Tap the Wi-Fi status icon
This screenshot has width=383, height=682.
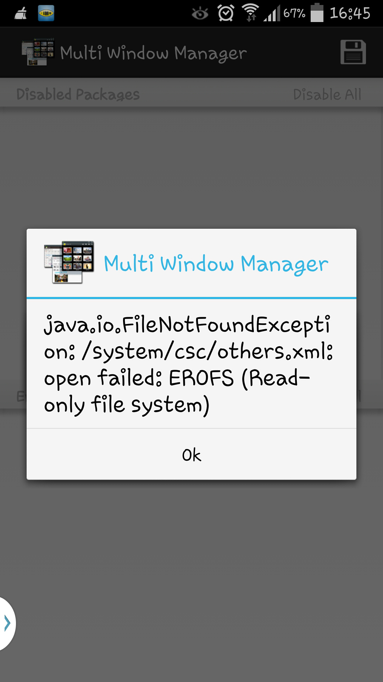click(250, 12)
